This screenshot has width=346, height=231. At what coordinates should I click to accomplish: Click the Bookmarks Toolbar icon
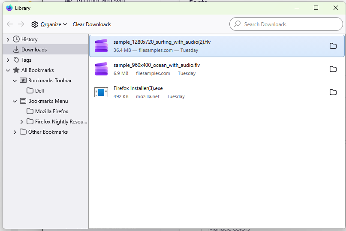(23, 80)
